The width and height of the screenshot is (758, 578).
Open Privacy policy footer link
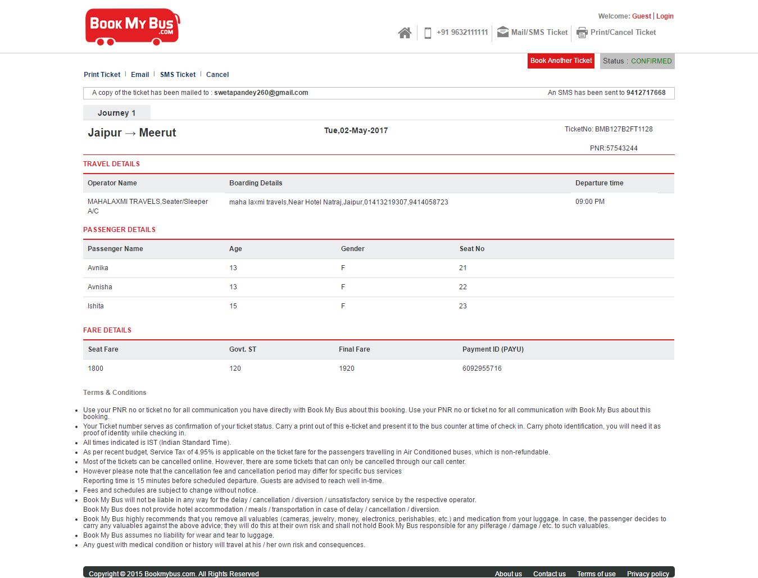coord(648,574)
